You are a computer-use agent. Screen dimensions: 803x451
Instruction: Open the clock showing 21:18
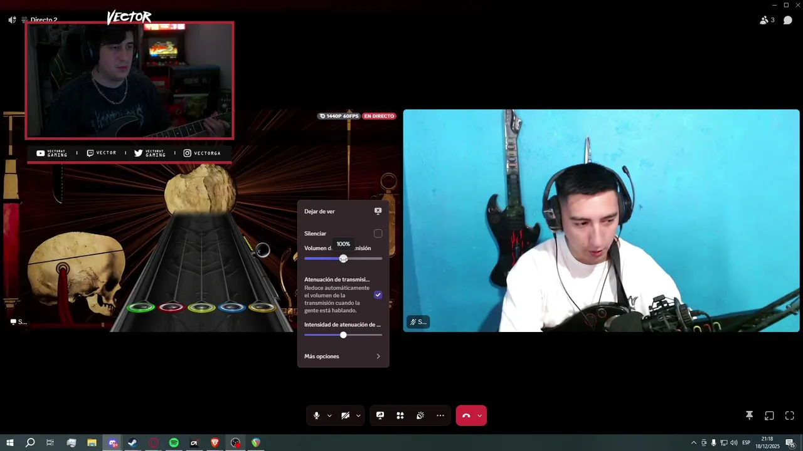767,443
